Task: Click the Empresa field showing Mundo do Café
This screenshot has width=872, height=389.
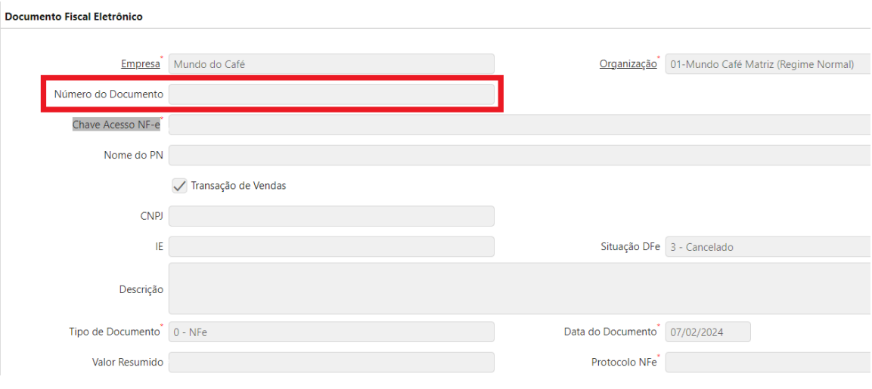Action: (331, 64)
